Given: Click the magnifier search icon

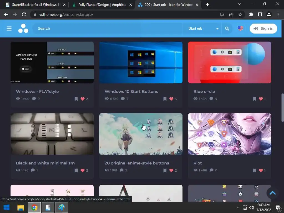Looking at the screenshot, I should point(227,29).
